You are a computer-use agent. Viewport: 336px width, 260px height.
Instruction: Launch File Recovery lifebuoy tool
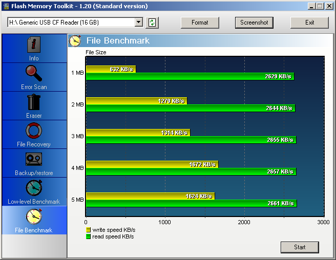[34, 131]
